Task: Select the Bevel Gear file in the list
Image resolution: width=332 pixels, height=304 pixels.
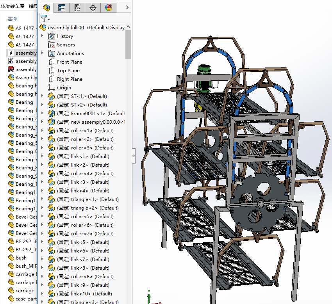Action: tap(26, 217)
